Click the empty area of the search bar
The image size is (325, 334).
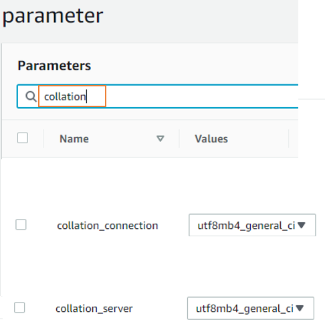click(x=202, y=96)
